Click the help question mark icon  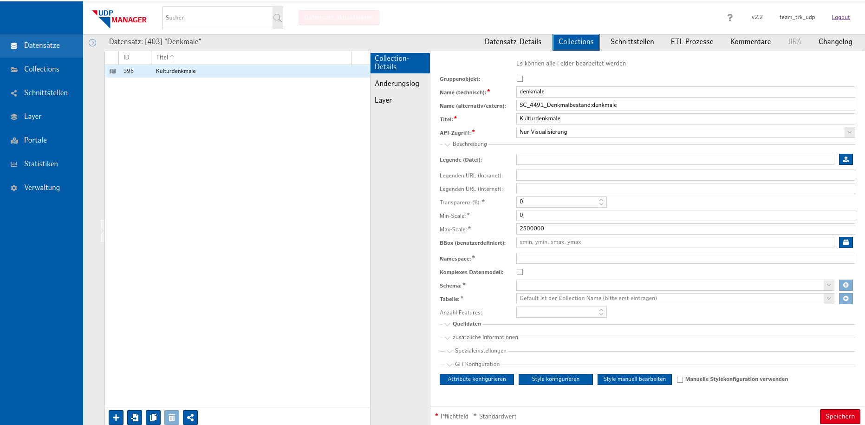pyautogui.click(x=730, y=18)
